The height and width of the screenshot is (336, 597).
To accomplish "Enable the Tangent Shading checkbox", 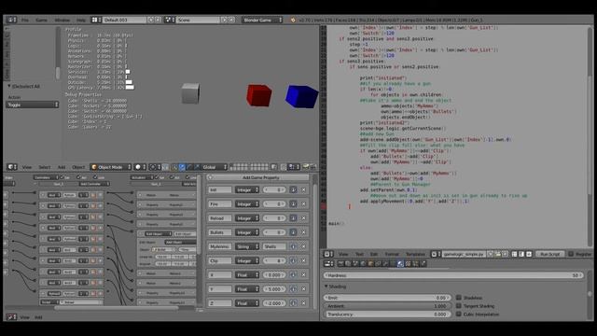I will pyautogui.click(x=458, y=306).
